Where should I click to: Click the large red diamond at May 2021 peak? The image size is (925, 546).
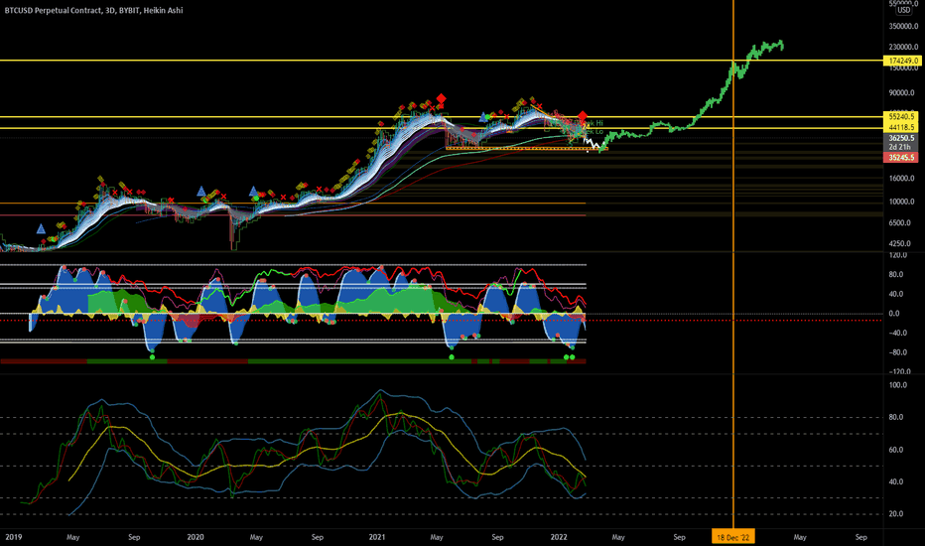441,98
